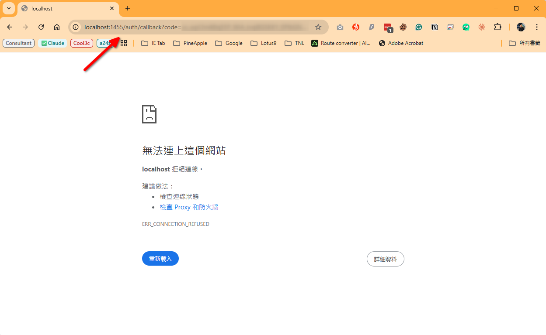Click the 無法連上這個網站 heading
Viewport: 546px width, 335px height.
[184, 150]
